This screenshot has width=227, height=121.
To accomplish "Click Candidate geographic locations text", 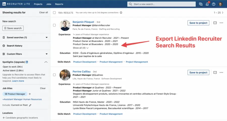I will [22, 118].
